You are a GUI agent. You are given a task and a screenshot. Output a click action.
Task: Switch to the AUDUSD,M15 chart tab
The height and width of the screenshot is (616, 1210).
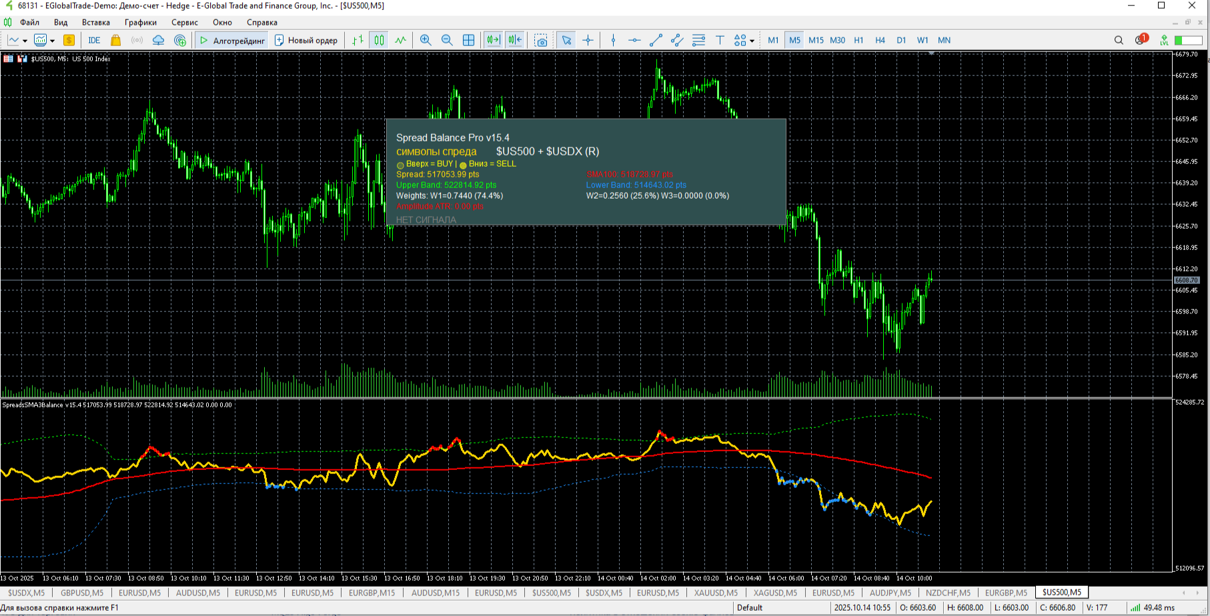click(436, 593)
